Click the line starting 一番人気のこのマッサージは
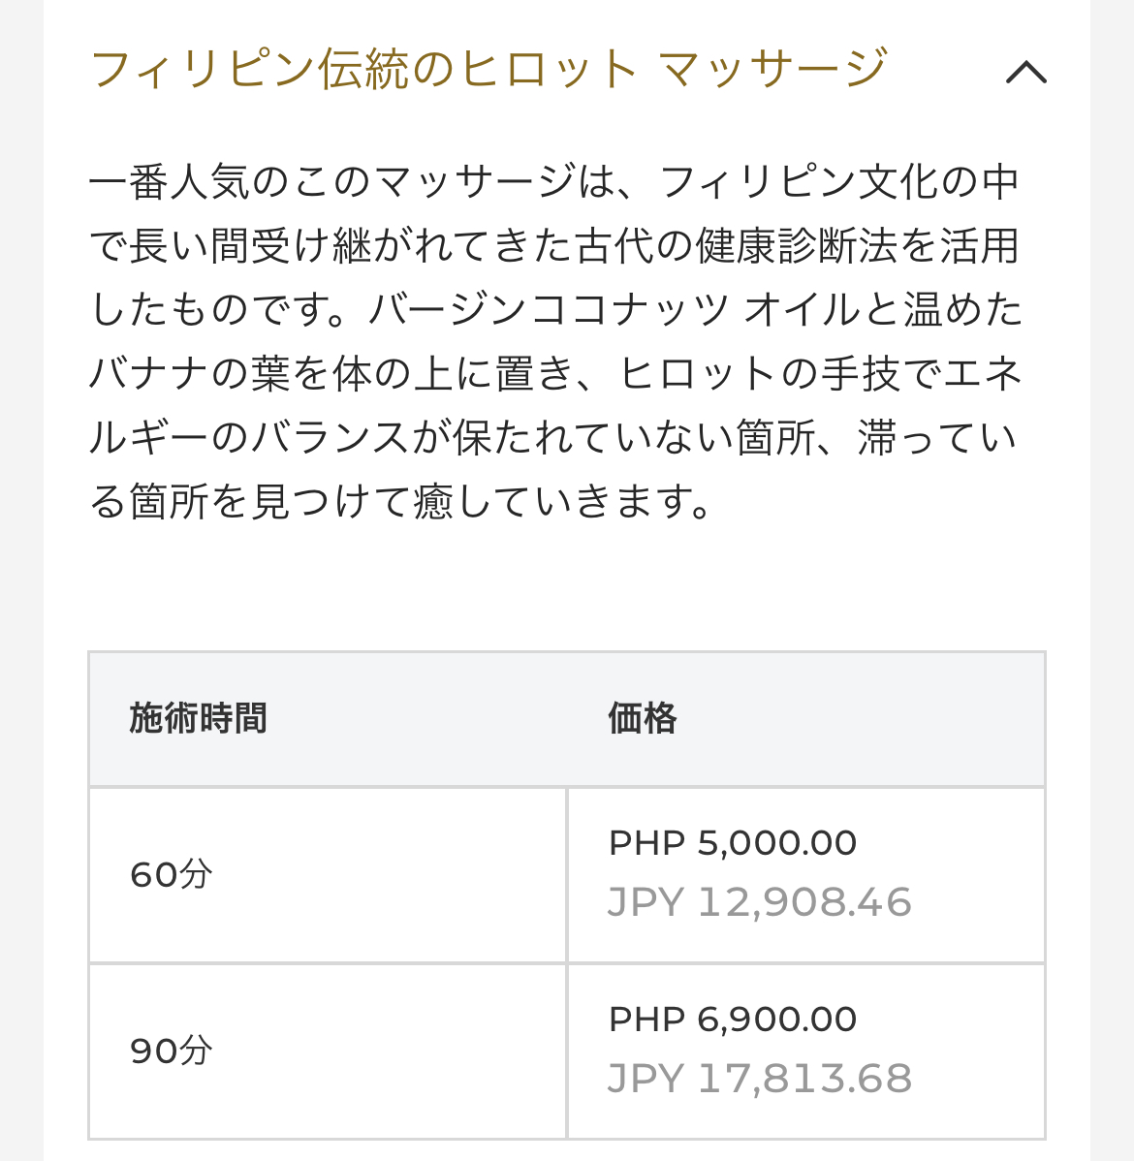The width and height of the screenshot is (1134, 1161). (554, 182)
